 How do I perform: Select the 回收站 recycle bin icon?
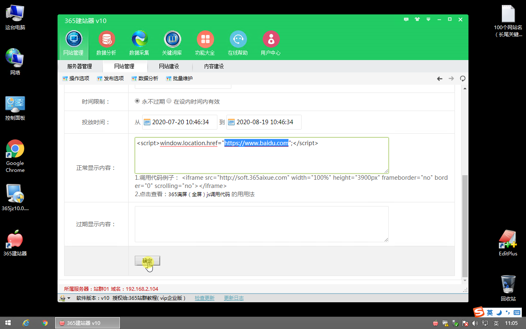point(508,288)
